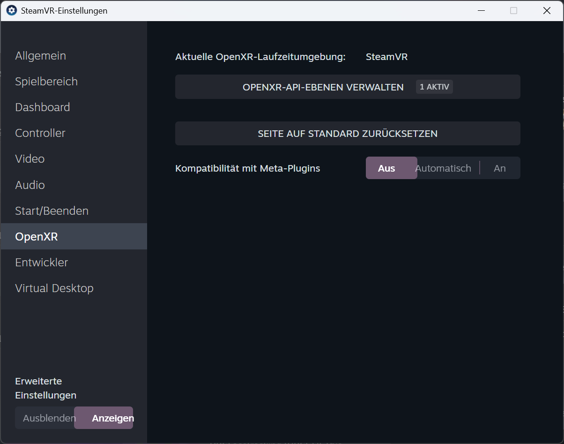
Task: Select the Video settings section
Action: coord(74,159)
